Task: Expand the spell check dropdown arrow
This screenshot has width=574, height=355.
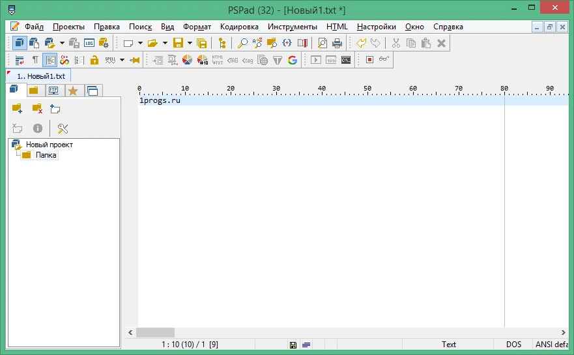Action: [x=122, y=60]
